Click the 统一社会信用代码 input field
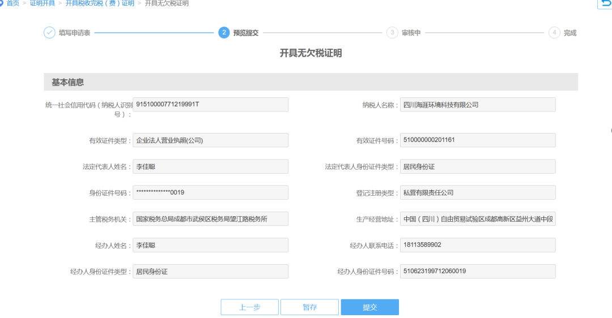This screenshot has height=318, width=612. pos(210,105)
